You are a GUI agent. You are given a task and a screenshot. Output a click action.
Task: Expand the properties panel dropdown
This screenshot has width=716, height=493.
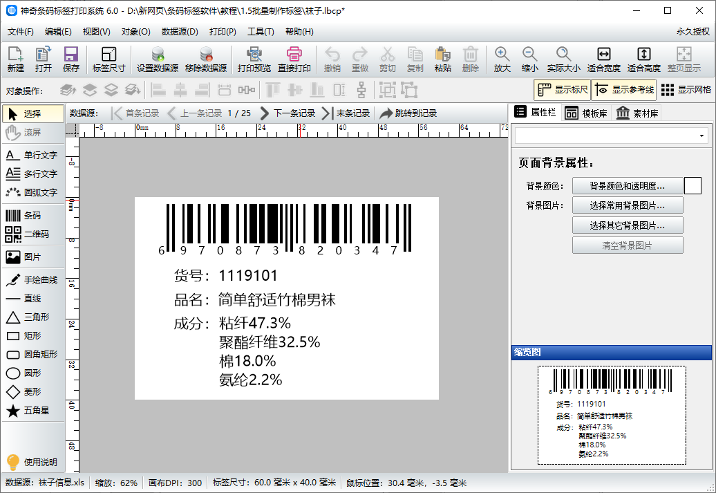(x=701, y=136)
